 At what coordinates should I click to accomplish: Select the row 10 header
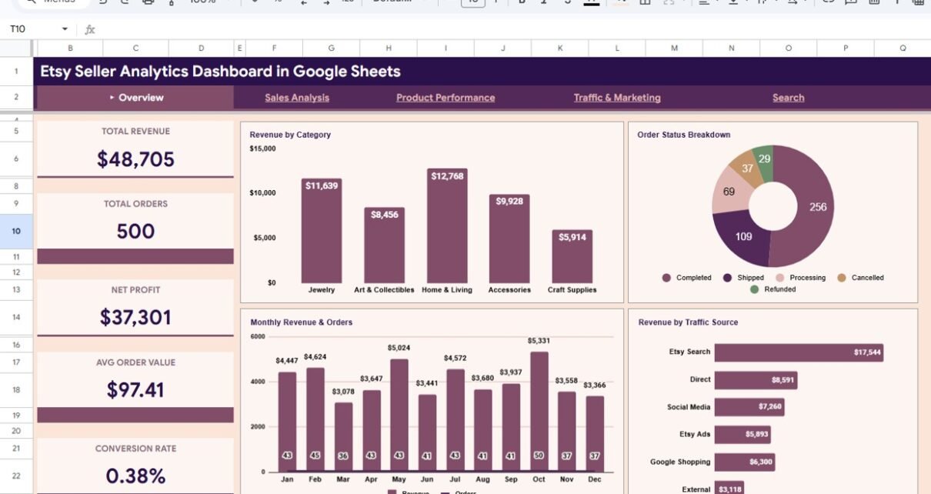click(16, 232)
